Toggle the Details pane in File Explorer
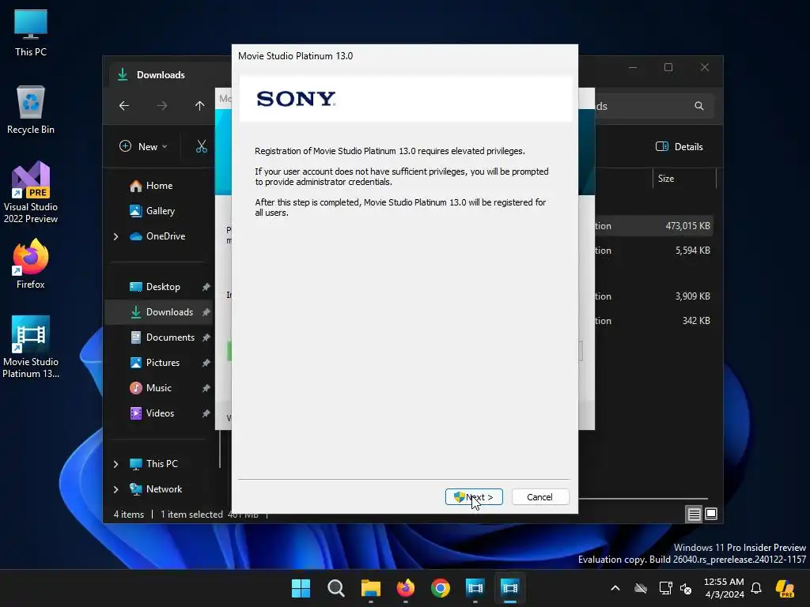Viewport: 810px width, 607px height. [679, 146]
